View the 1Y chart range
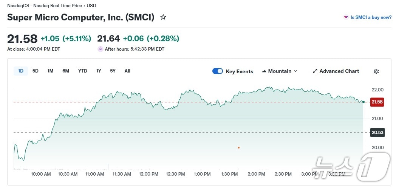The image size is (396, 187). pos(99,71)
